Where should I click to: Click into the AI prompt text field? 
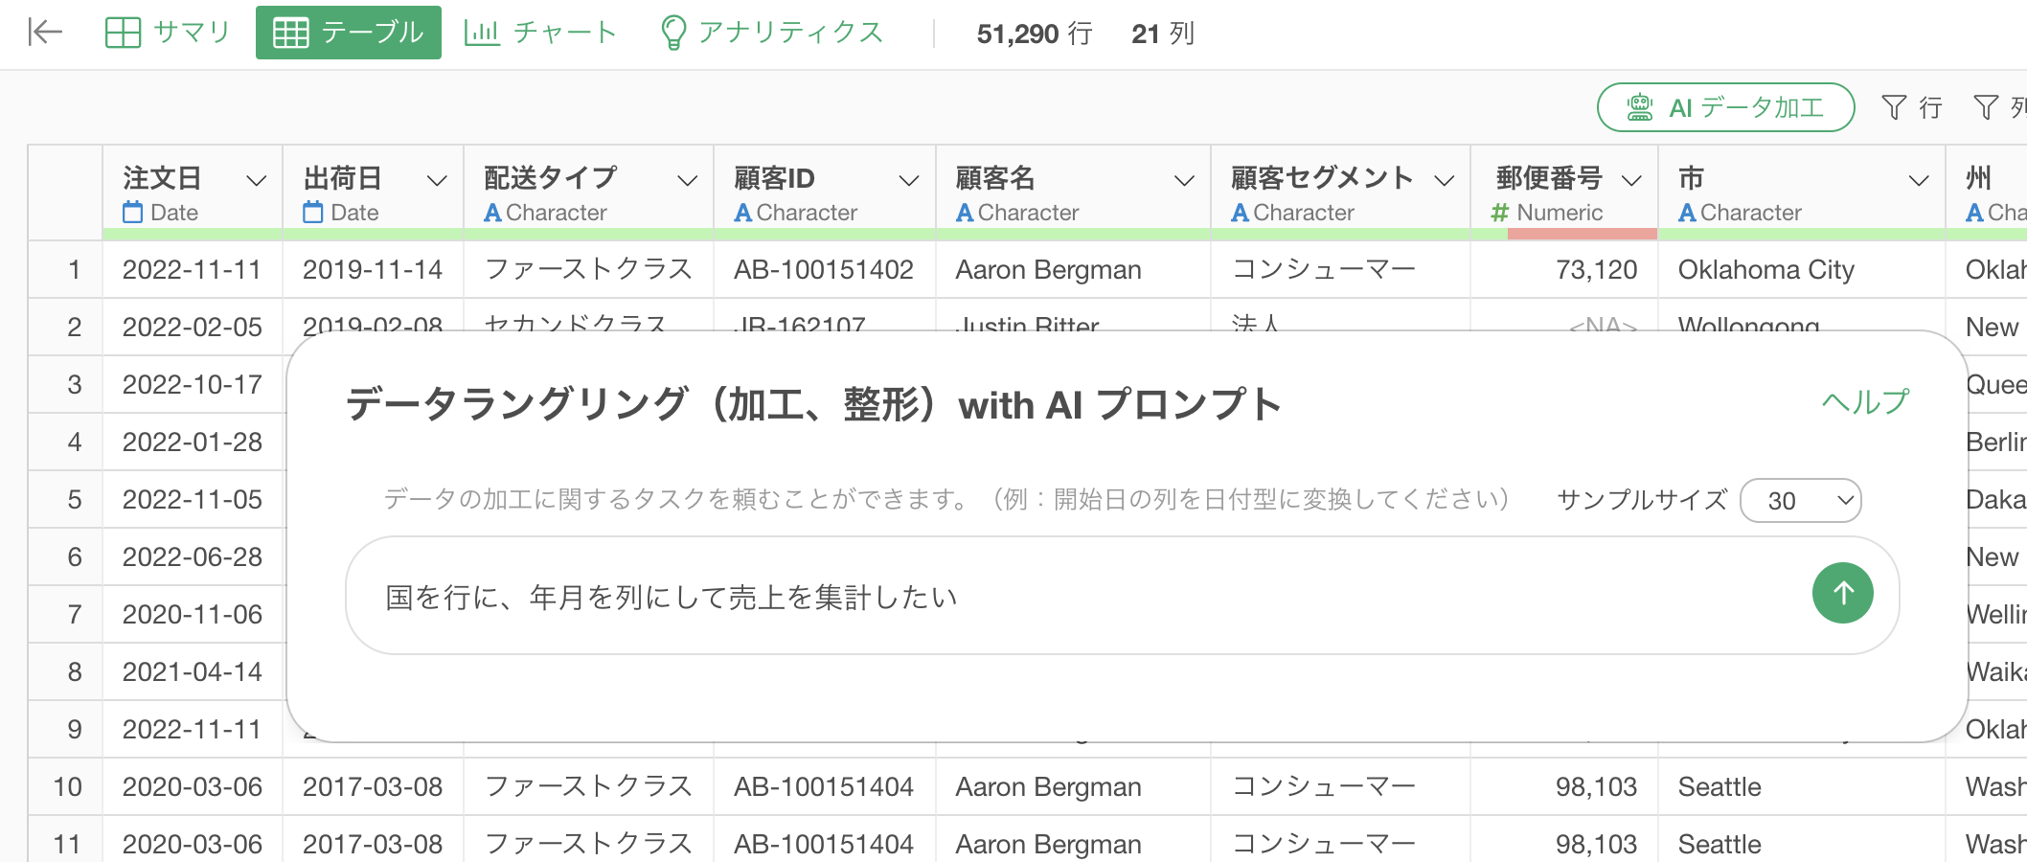[1054, 597]
